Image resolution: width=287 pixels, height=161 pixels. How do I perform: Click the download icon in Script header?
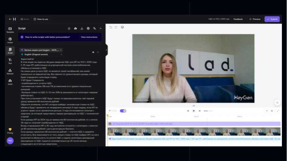tap(82, 28)
